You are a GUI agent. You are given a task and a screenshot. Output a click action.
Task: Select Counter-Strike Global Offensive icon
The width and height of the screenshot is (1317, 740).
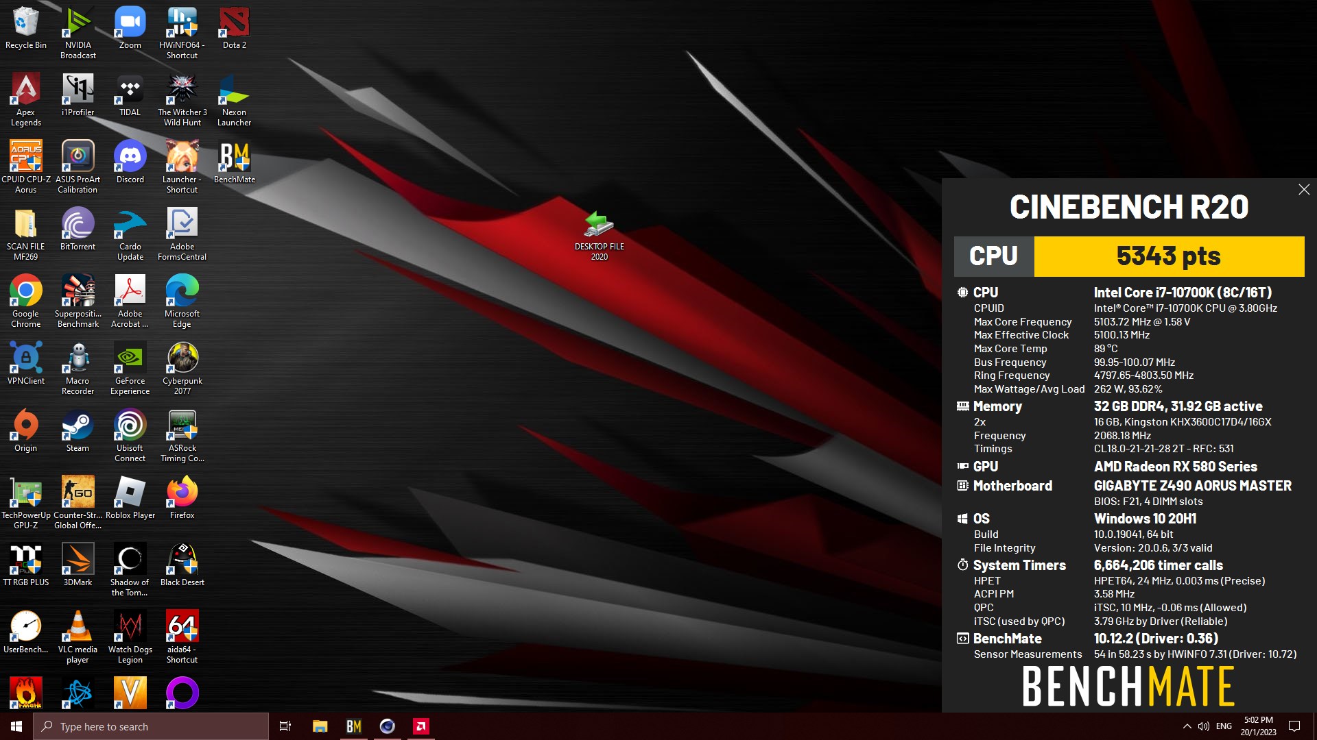pos(78,504)
